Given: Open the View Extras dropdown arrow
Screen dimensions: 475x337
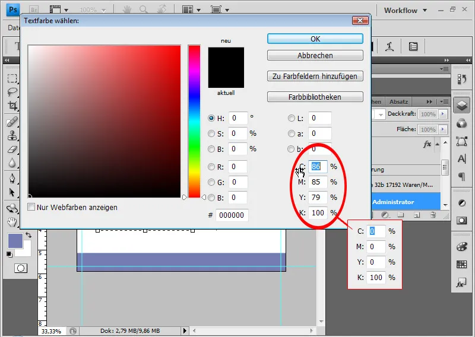Looking at the screenshot, I should click(x=66, y=10).
